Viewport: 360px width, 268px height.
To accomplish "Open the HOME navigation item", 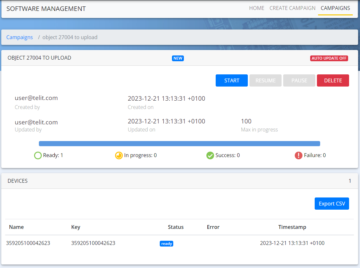I will pos(256,8).
